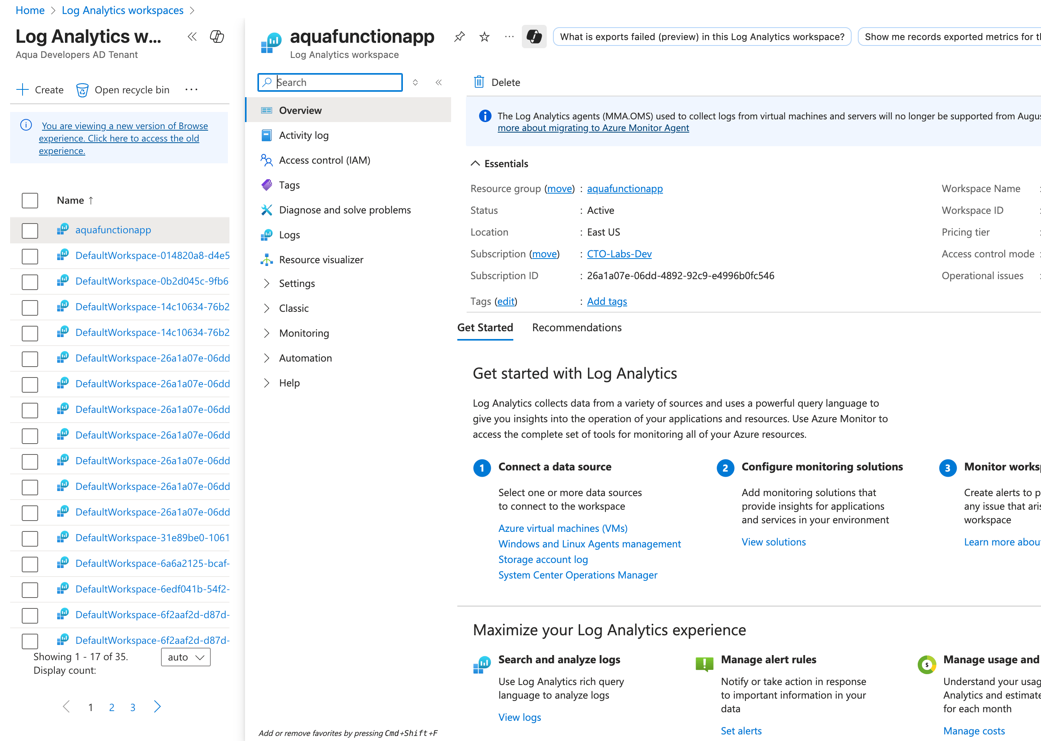The image size is (1041, 741).
Task: Click the Resource visualizer icon
Action: [266, 260]
